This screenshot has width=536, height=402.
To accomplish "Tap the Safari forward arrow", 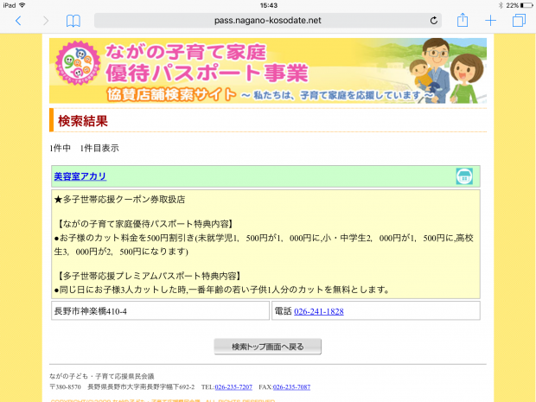I will coord(45,20).
